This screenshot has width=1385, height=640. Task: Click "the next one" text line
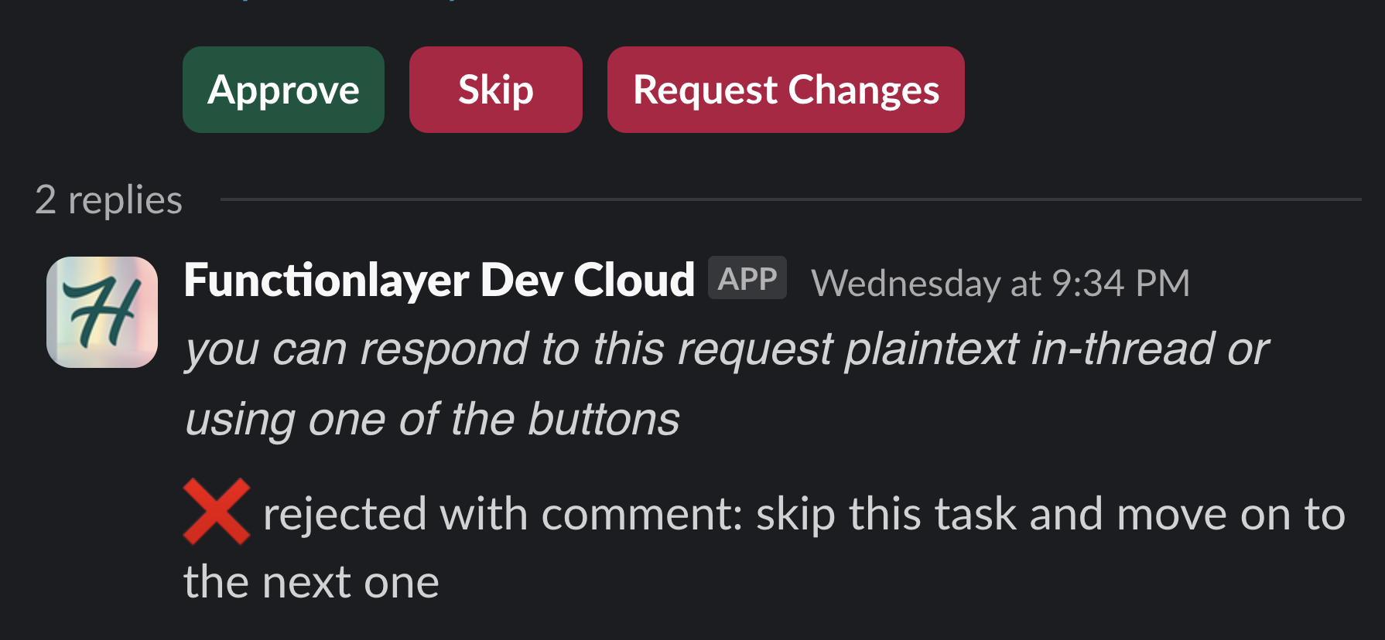[311, 582]
